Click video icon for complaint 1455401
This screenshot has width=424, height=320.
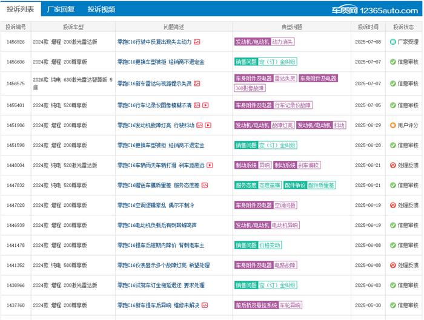click(x=205, y=105)
